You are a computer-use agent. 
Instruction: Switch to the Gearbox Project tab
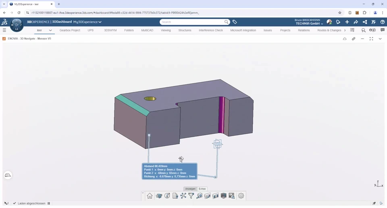[70, 30]
